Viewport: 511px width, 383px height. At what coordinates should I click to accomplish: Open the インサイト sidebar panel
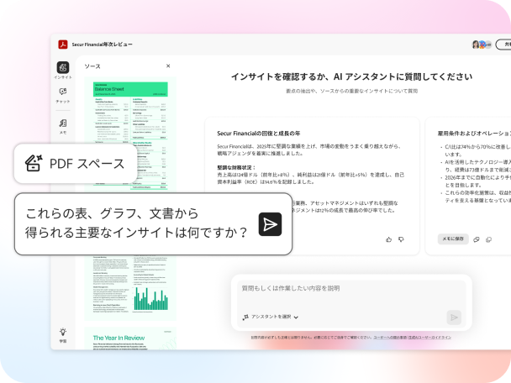(x=63, y=71)
